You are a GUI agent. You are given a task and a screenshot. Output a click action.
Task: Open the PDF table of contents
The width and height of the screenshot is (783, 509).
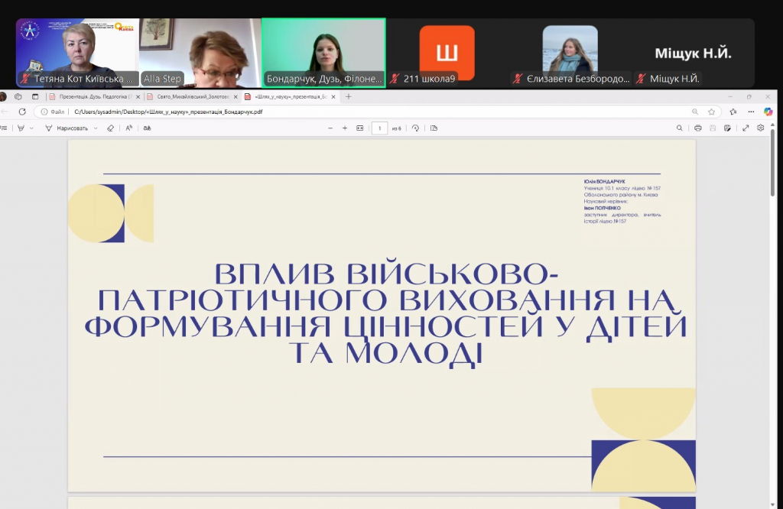click(x=4, y=128)
